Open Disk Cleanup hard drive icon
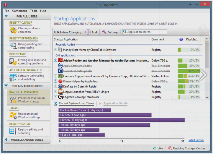Image resolution: width=213 pixels, height=154 pixels. pyautogui.click(x=13, y=61)
